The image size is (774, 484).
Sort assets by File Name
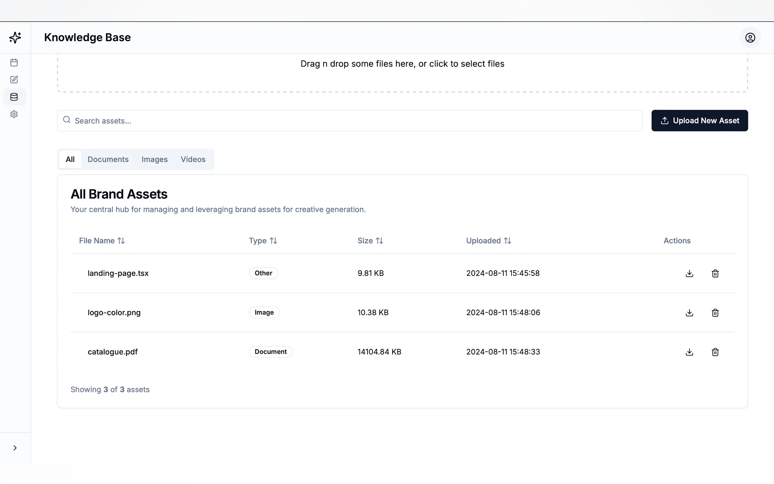tap(102, 241)
